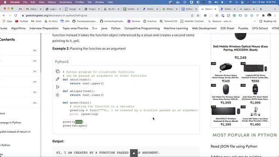The height and width of the screenshot is (157, 279).
Task: Open the Chrome extensions puzzle icon
Action: coord(263,16)
